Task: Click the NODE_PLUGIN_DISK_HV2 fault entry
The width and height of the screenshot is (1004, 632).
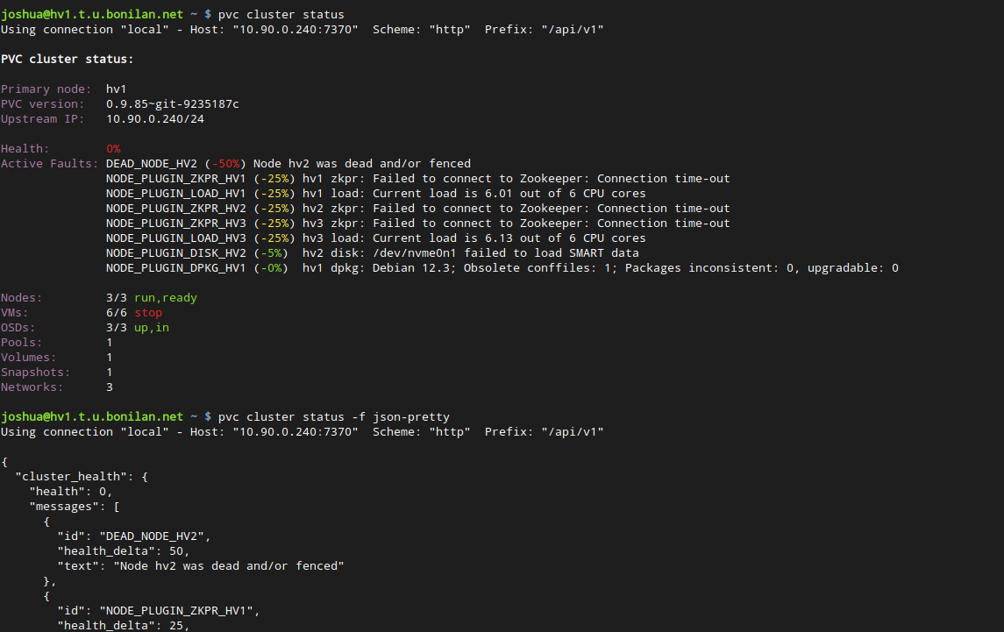Action: click(175, 253)
